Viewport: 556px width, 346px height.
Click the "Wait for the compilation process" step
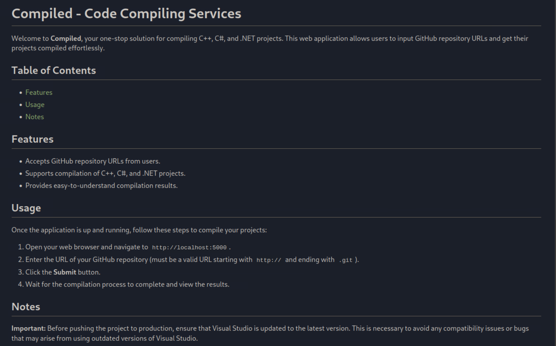(x=127, y=285)
